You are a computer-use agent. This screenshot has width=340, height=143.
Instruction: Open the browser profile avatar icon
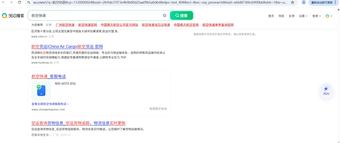tap(304, 2)
